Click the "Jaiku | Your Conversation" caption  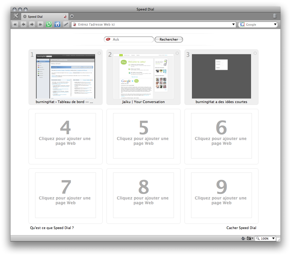point(143,102)
